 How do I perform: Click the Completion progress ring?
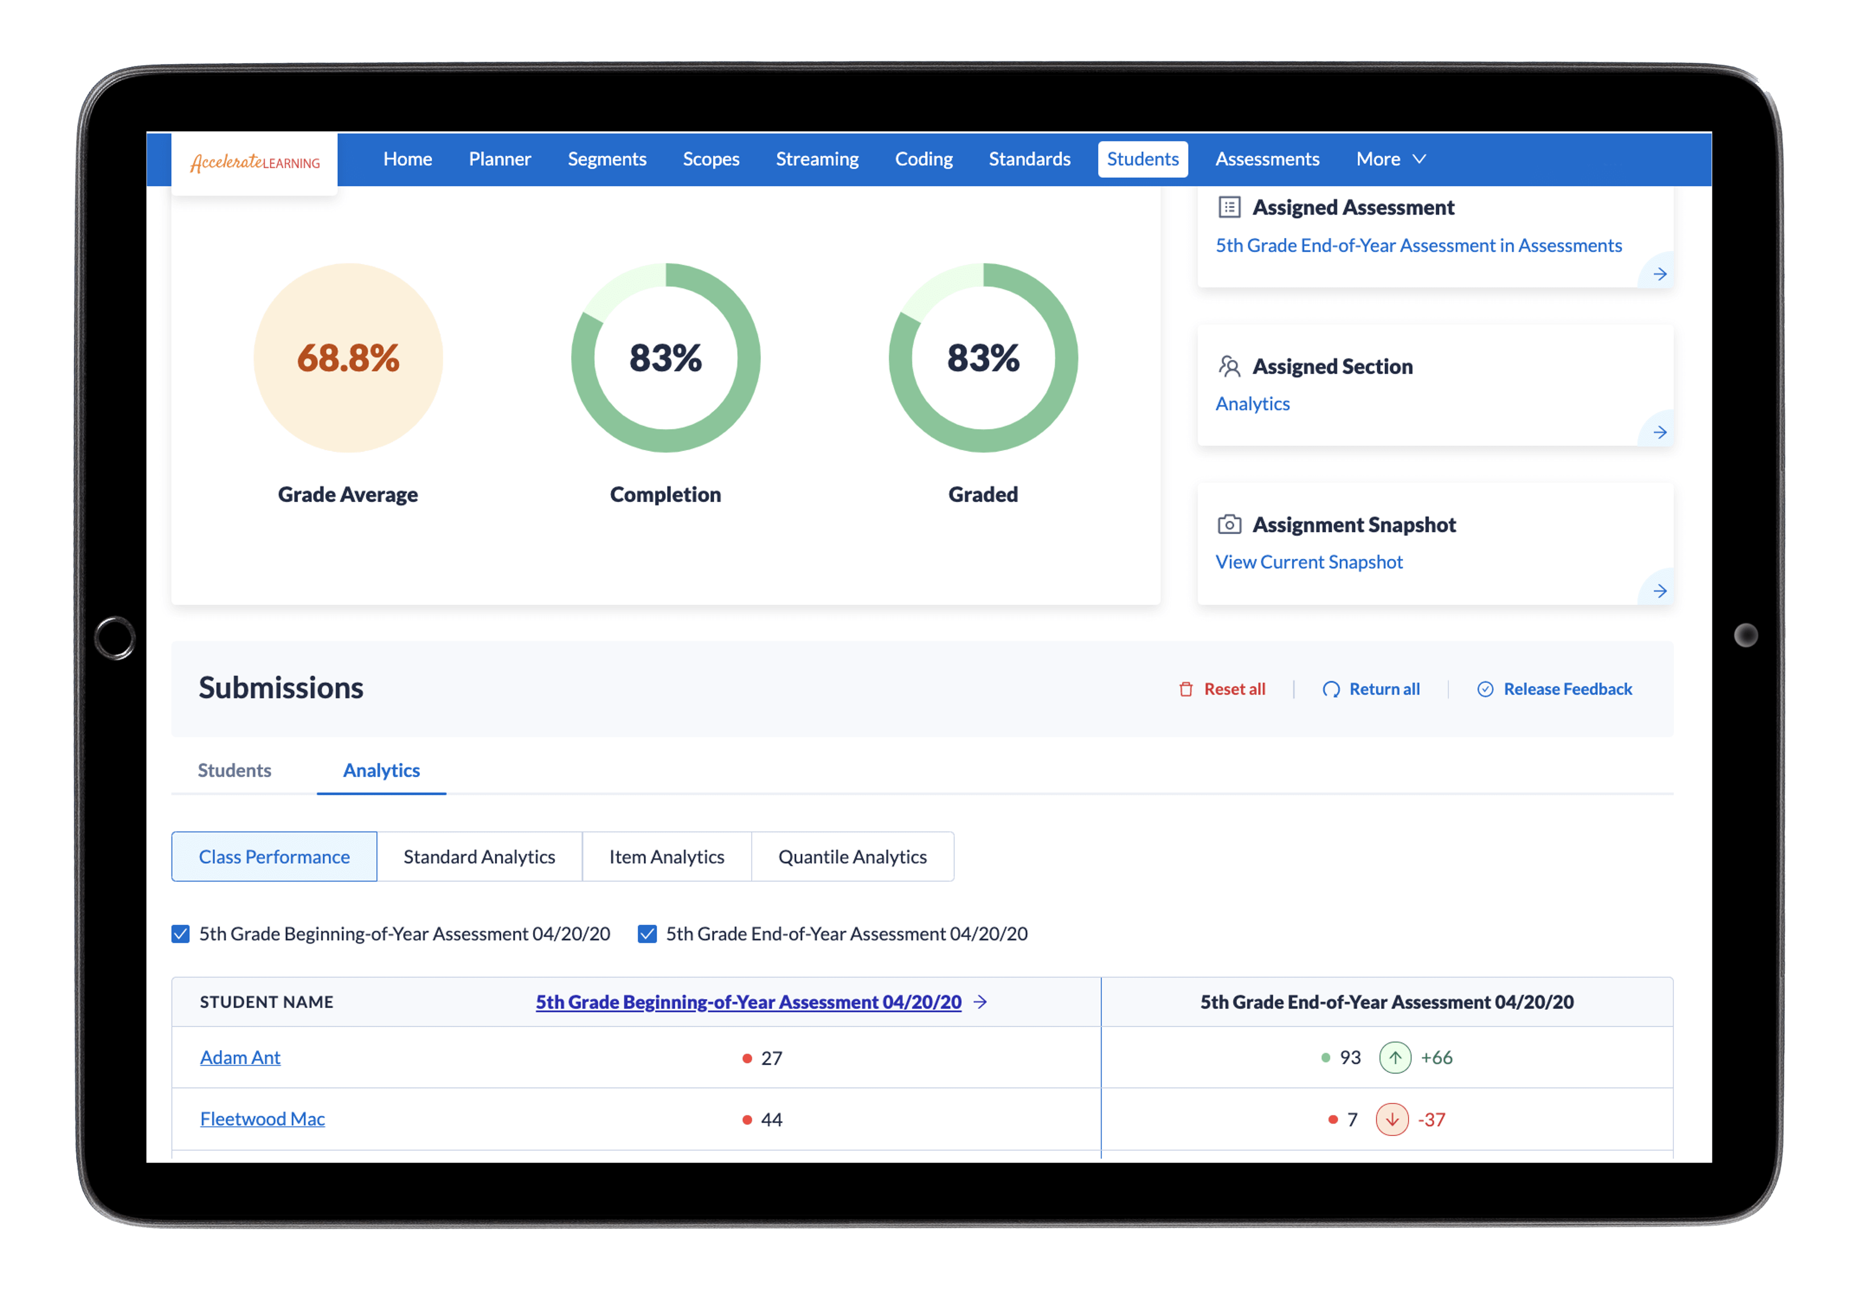(665, 358)
